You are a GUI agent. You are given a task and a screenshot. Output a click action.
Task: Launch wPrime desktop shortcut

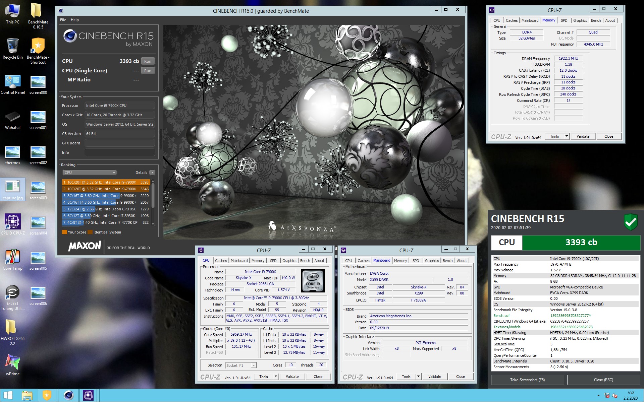(x=13, y=365)
